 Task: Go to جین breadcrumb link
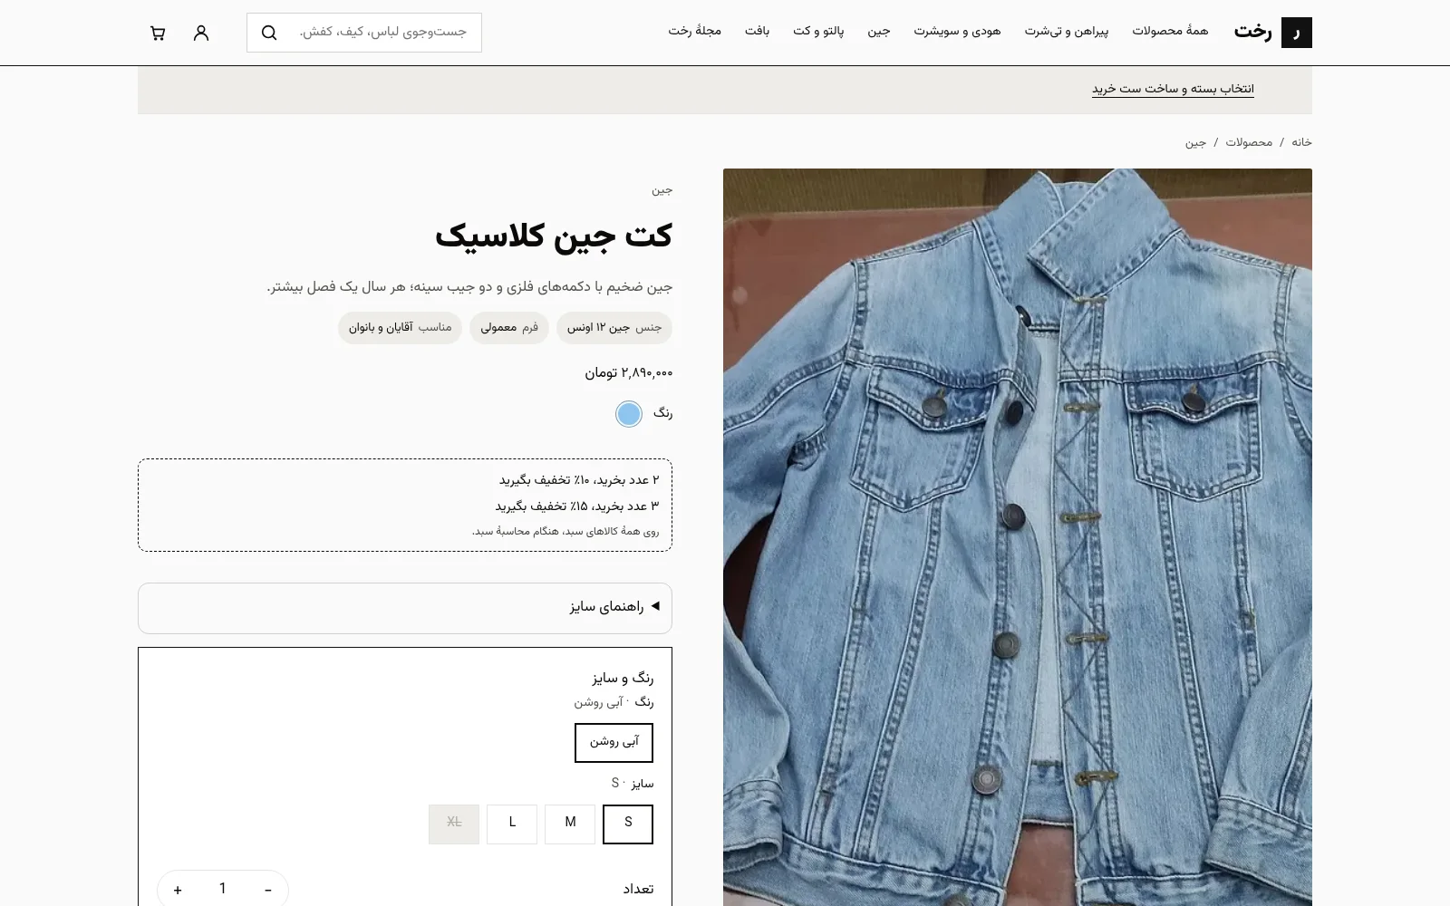pyautogui.click(x=1195, y=142)
